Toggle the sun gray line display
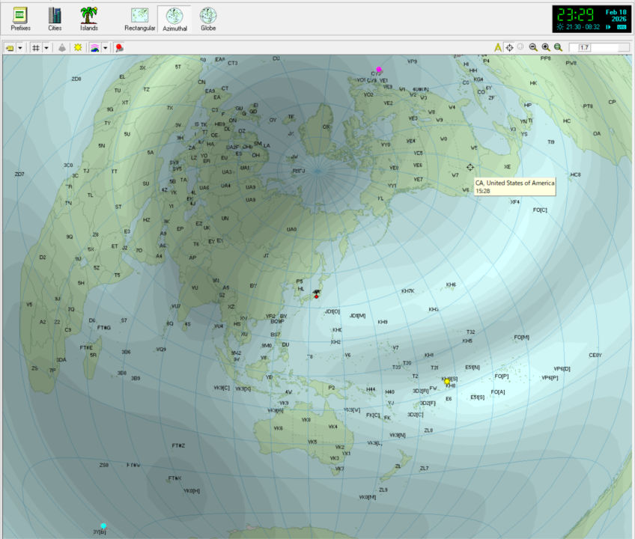This screenshot has height=539, width=635. pyautogui.click(x=77, y=47)
